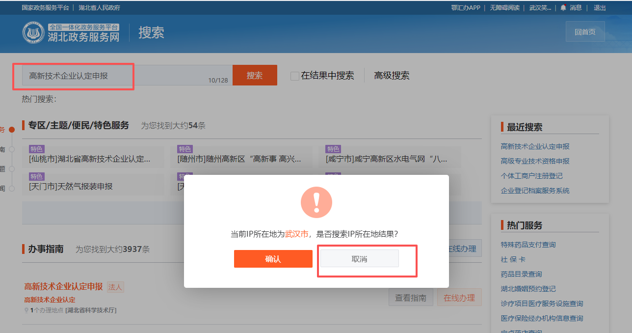Open 高级搜索 options

click(392, 76)
